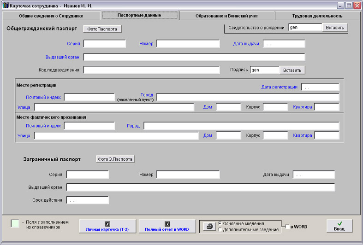Enable the в WORD checkbox
The width and height of the screenshot is (363, 245).
287,227
